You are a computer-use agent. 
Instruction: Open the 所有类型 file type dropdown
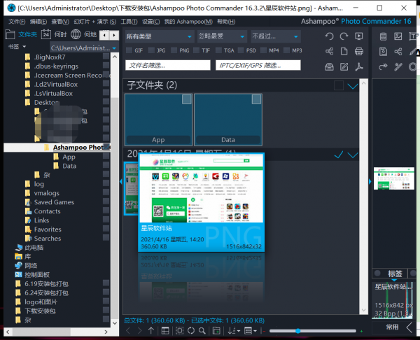160,36
